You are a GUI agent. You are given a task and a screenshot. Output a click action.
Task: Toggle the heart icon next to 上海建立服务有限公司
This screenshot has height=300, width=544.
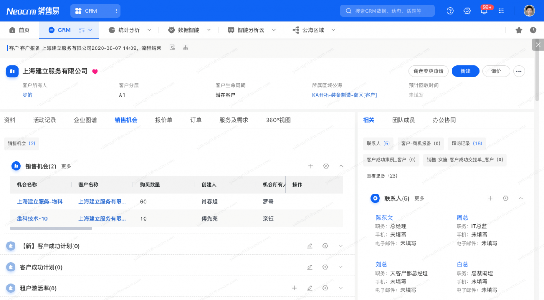[94, 71]
